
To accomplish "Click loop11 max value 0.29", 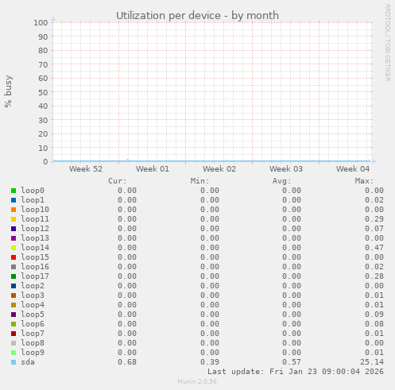I will click(374, 219).
